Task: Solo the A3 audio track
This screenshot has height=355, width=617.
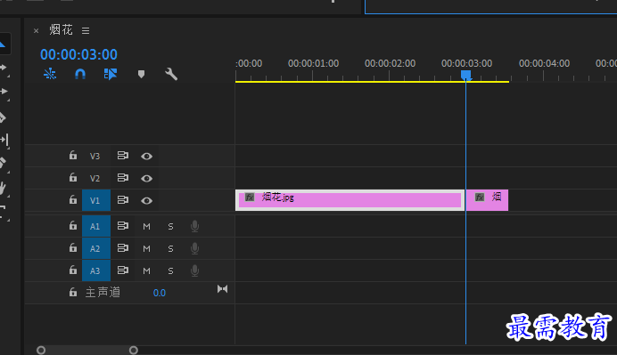Action: (170, 270)
